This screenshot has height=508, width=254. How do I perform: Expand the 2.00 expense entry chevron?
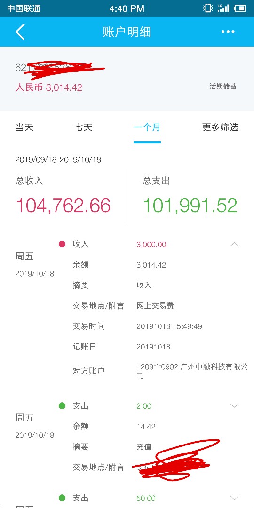pyautogui.click(x=234, y=405)
